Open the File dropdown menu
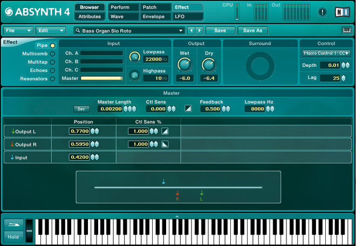 (x=18, y=30)
